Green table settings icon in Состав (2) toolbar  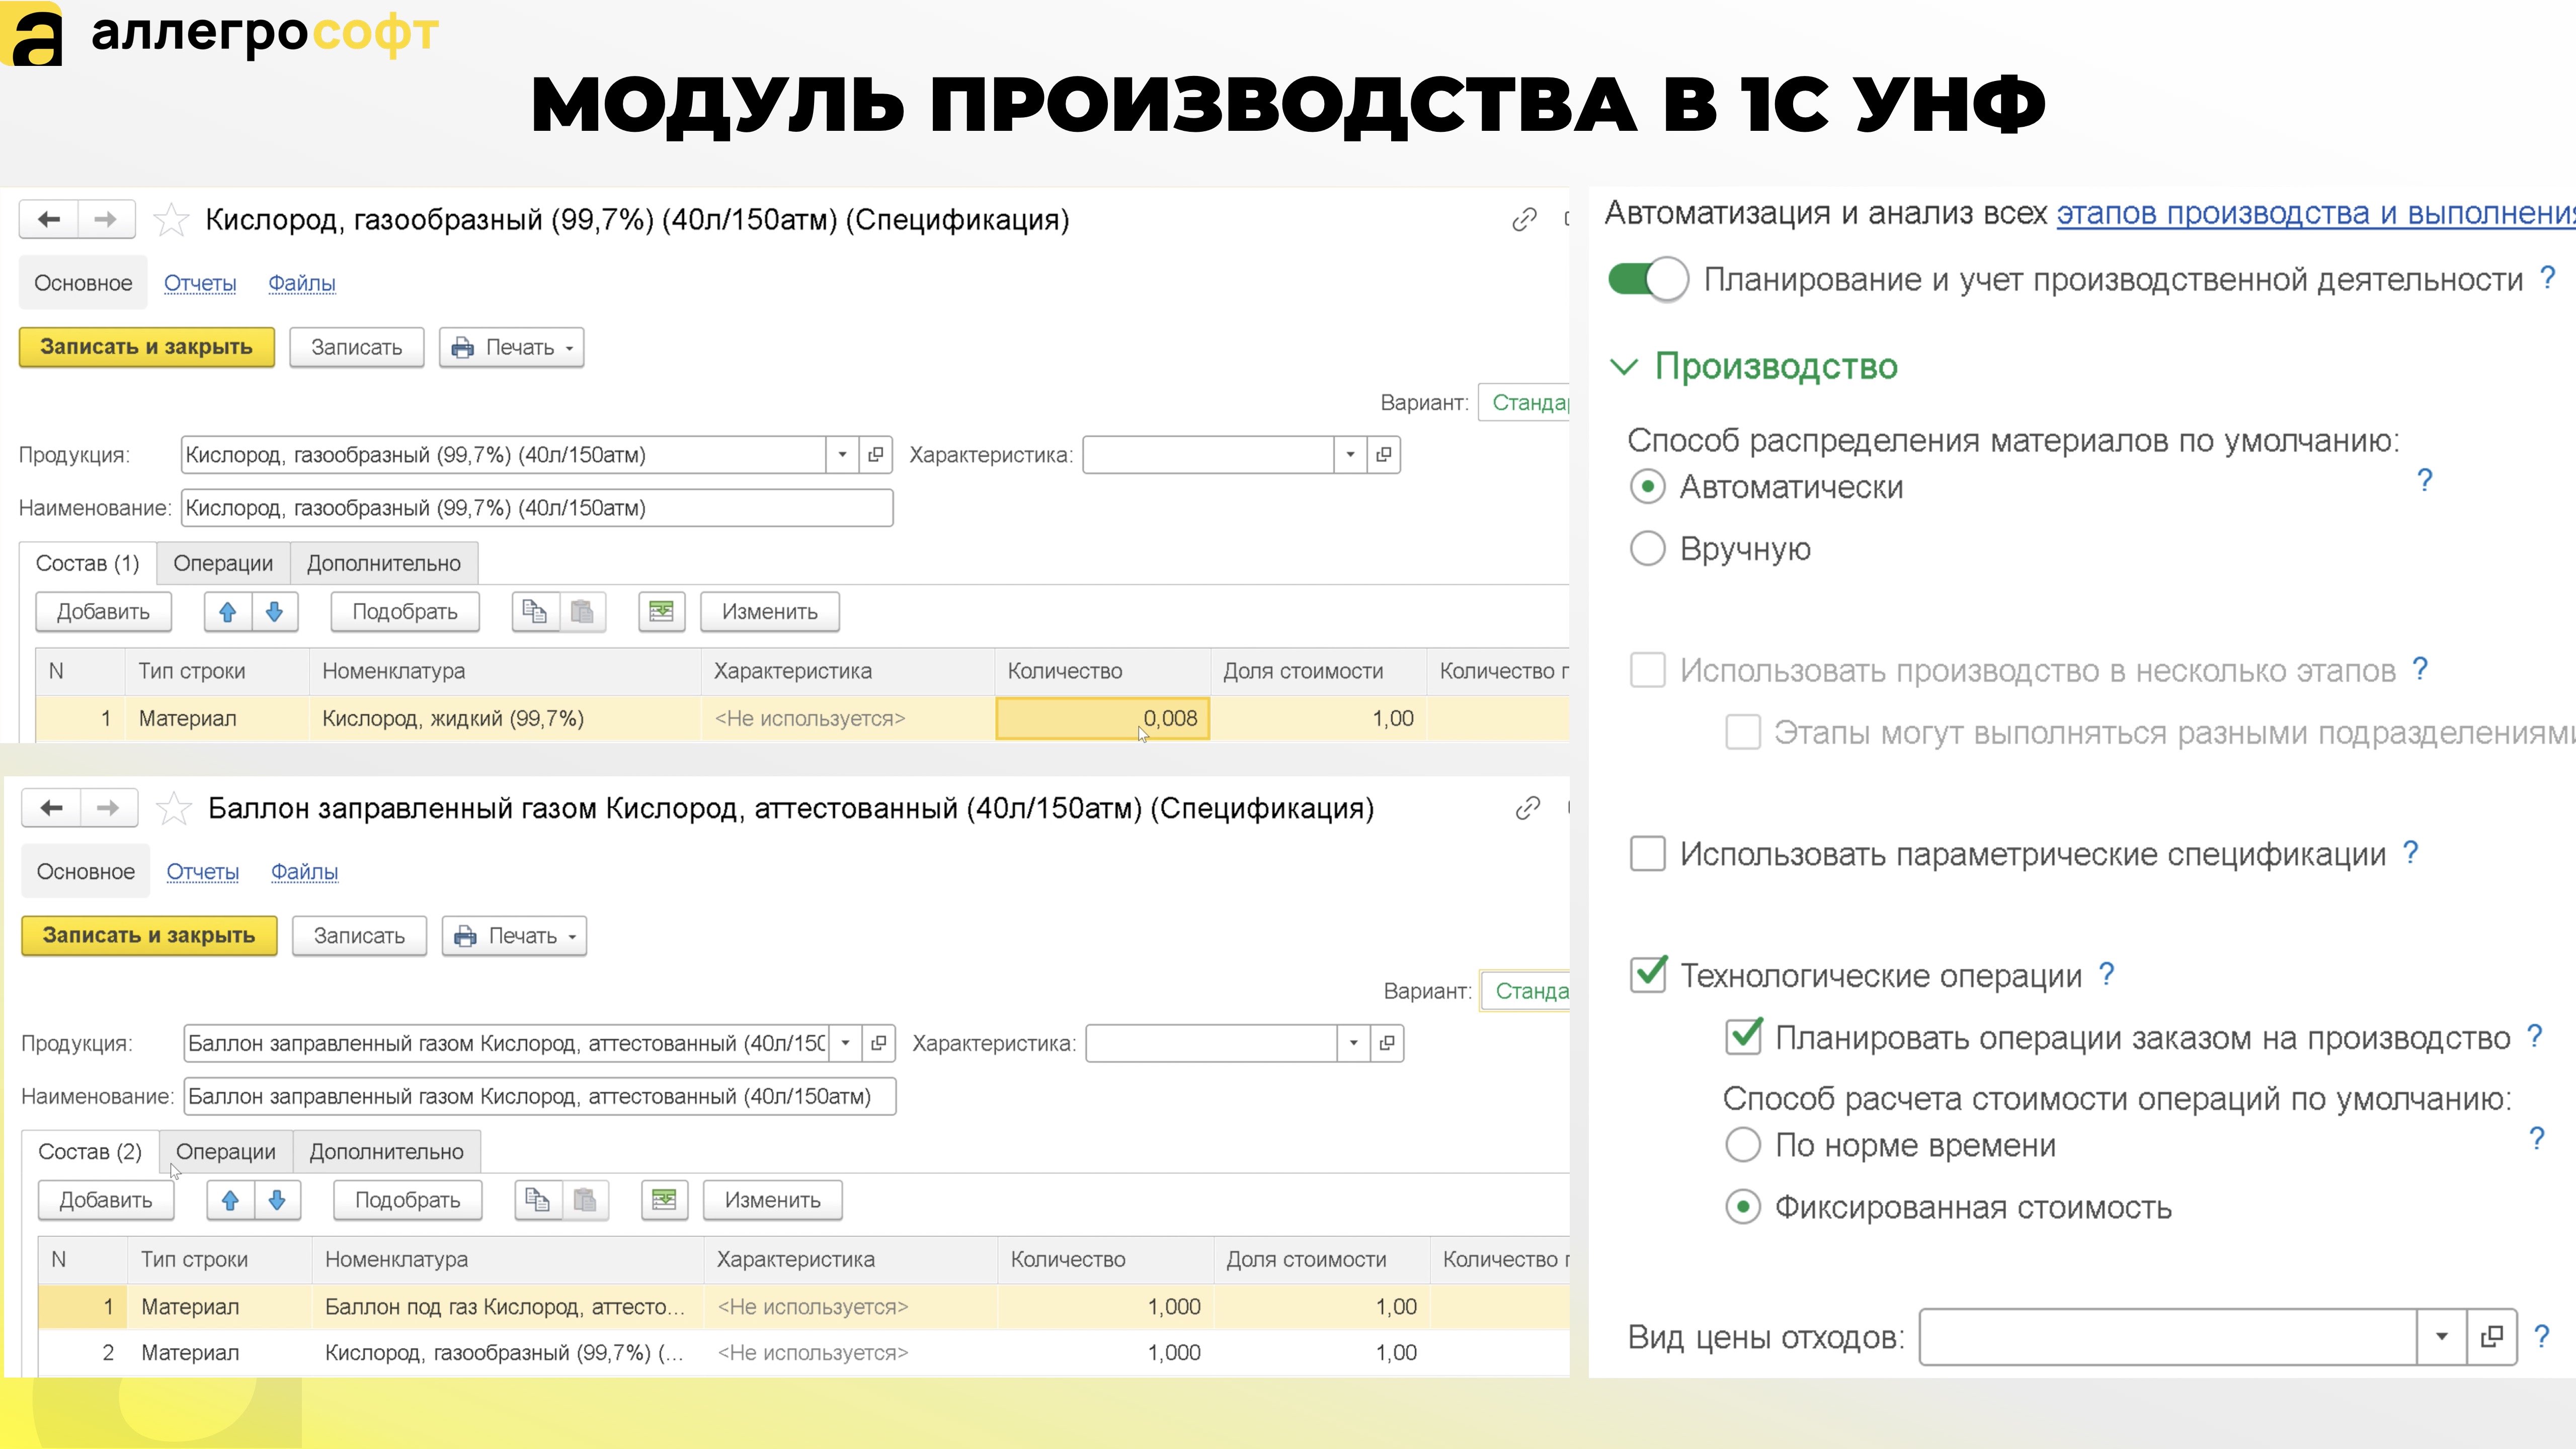(665, 1200)
